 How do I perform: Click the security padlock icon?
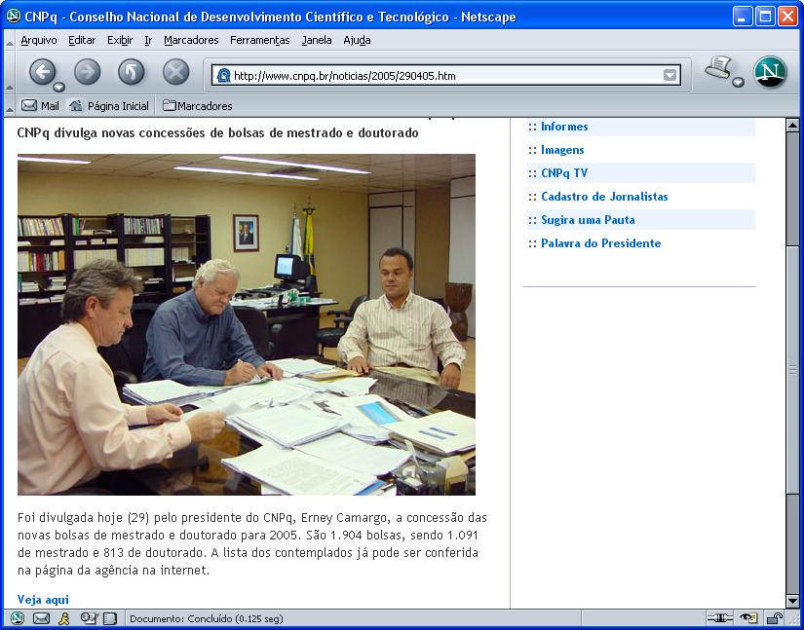[x=774, y=618]
